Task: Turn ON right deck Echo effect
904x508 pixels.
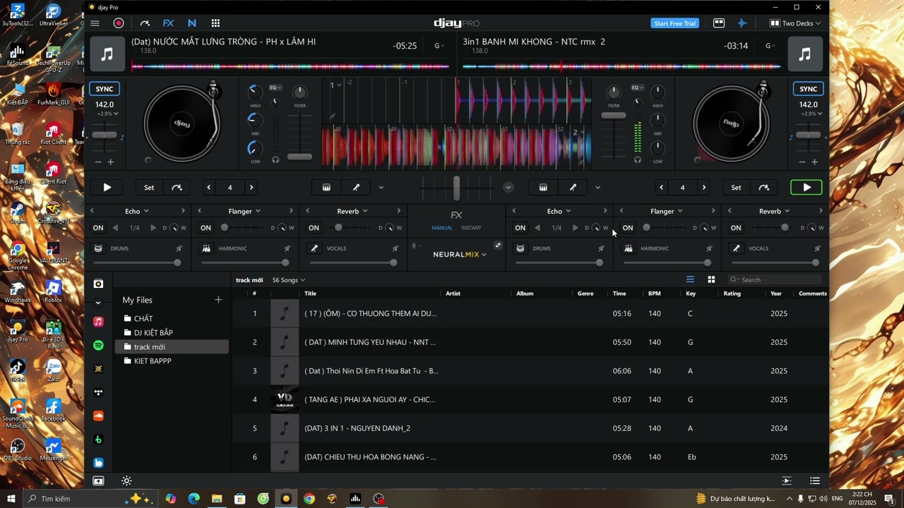Action: click(520, 228)
